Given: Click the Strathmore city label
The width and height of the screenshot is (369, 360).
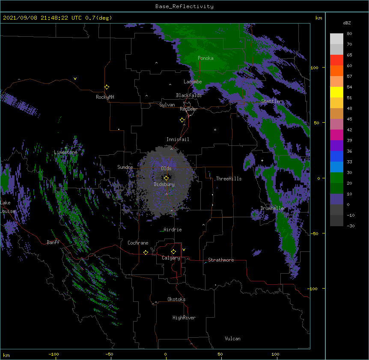Looking at the screenshot, I should tap(221, 260).
